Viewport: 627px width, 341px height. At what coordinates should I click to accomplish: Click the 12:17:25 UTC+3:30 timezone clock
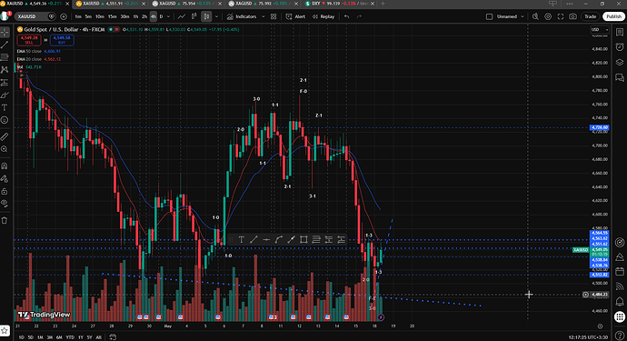point(588,337)
